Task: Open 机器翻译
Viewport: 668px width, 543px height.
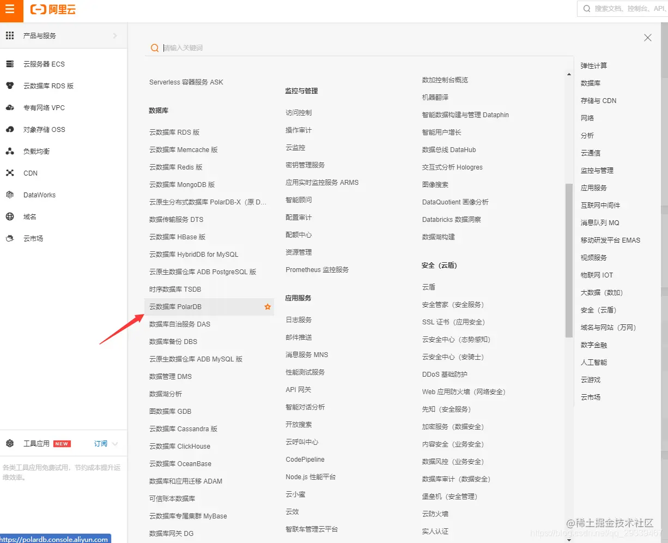Action: (x=435, y=98)
